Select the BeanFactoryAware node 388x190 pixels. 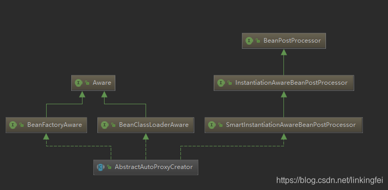coord(46,125)
